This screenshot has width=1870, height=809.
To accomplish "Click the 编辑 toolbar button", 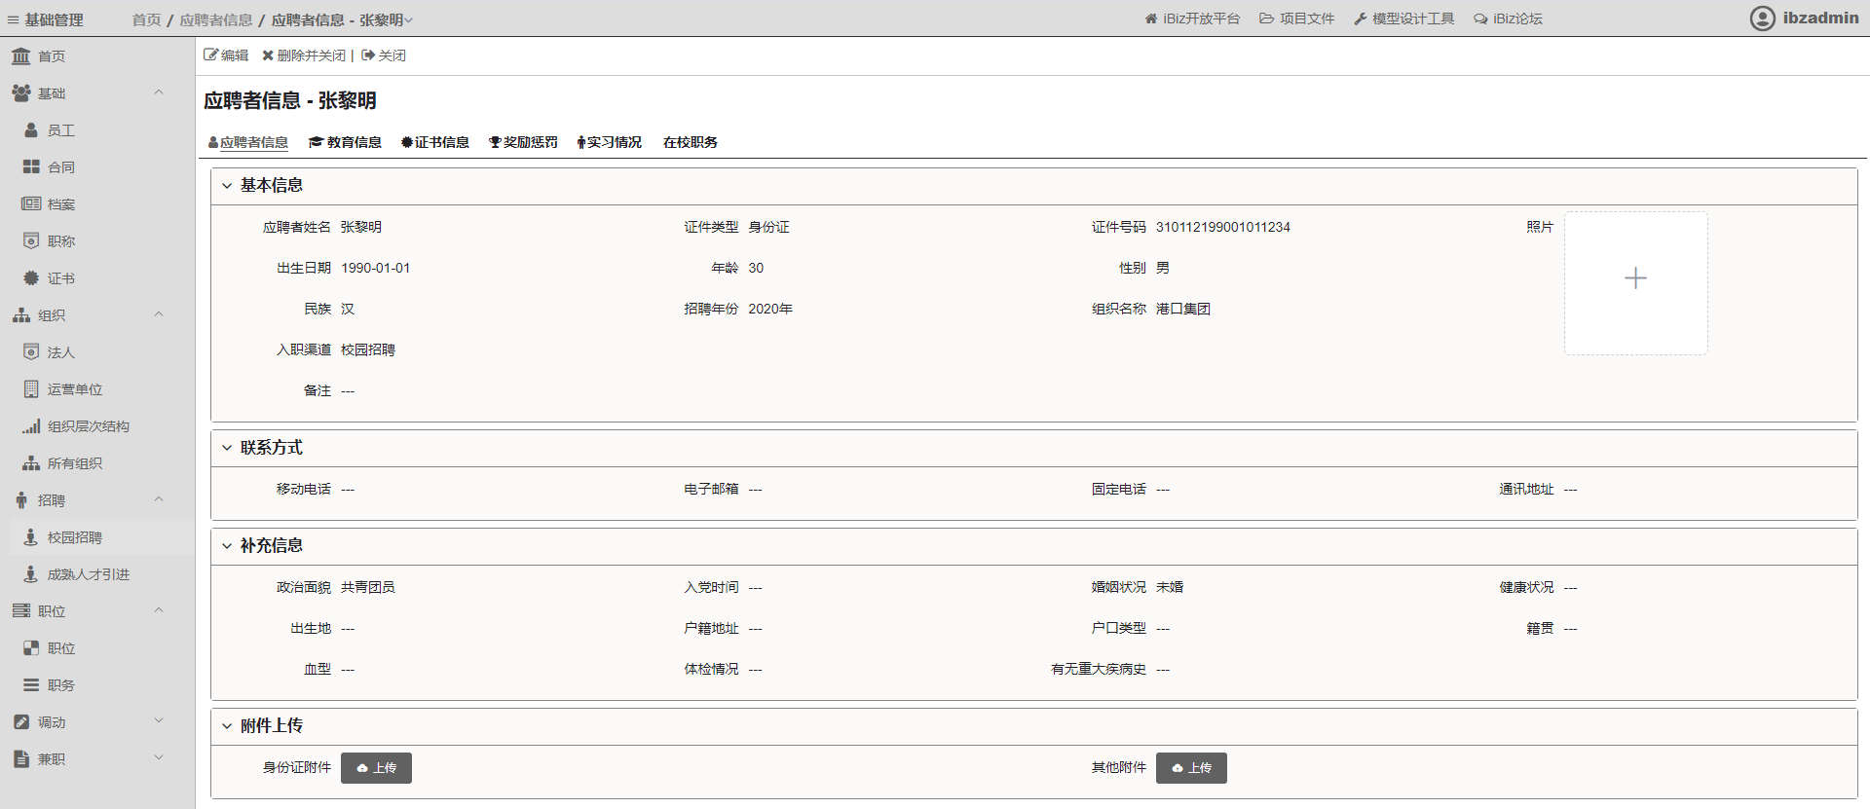I will click(x=226, y=55).
